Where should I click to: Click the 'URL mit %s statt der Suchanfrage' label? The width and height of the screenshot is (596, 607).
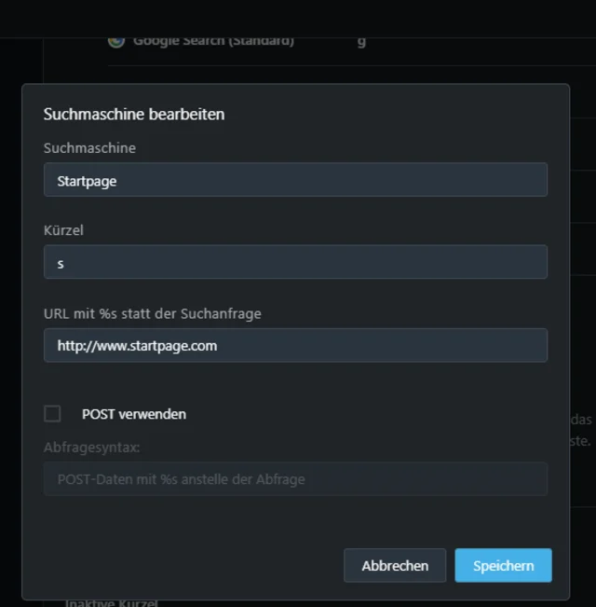(152, 313)
